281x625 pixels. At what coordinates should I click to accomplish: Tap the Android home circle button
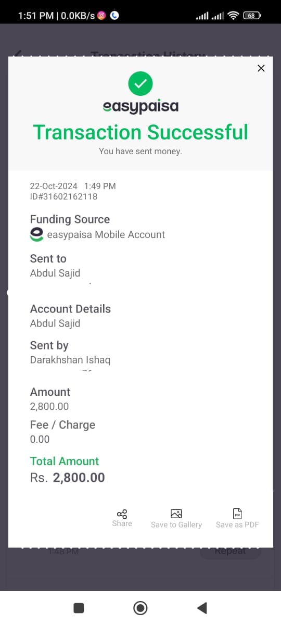pyautogui.click(x=140, y=607)
